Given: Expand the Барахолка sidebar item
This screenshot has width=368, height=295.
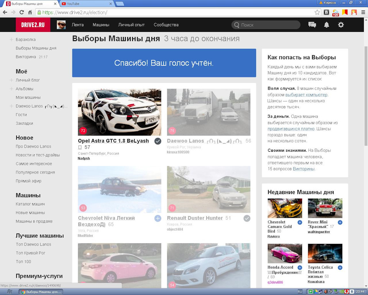Looking at the screenshot, I should coord(11,40).
